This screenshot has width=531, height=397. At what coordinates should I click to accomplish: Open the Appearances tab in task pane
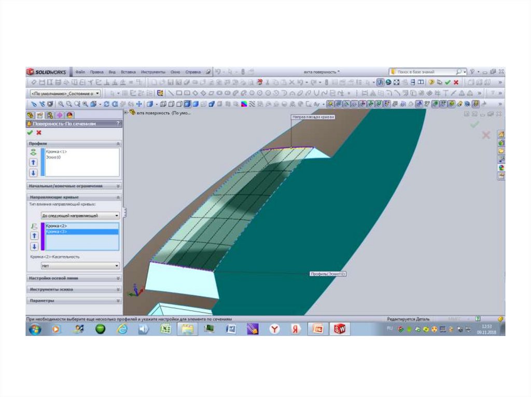pos(501,167)
